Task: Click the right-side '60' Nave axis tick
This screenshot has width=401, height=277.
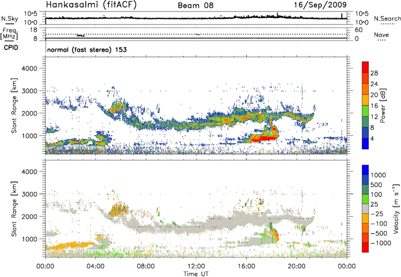Action: point(358,30)
